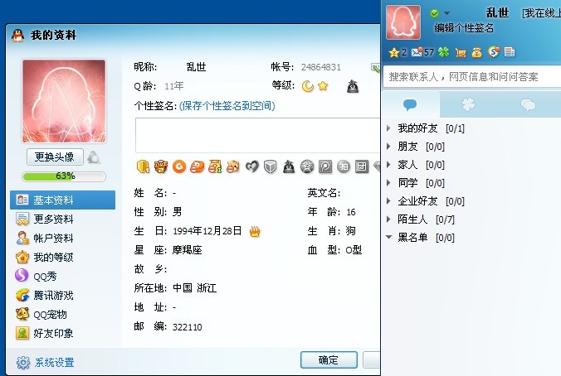Click the account number 24864831
Image resolution: width=561 pixels, height=376 pixels.
pos(321,67)
